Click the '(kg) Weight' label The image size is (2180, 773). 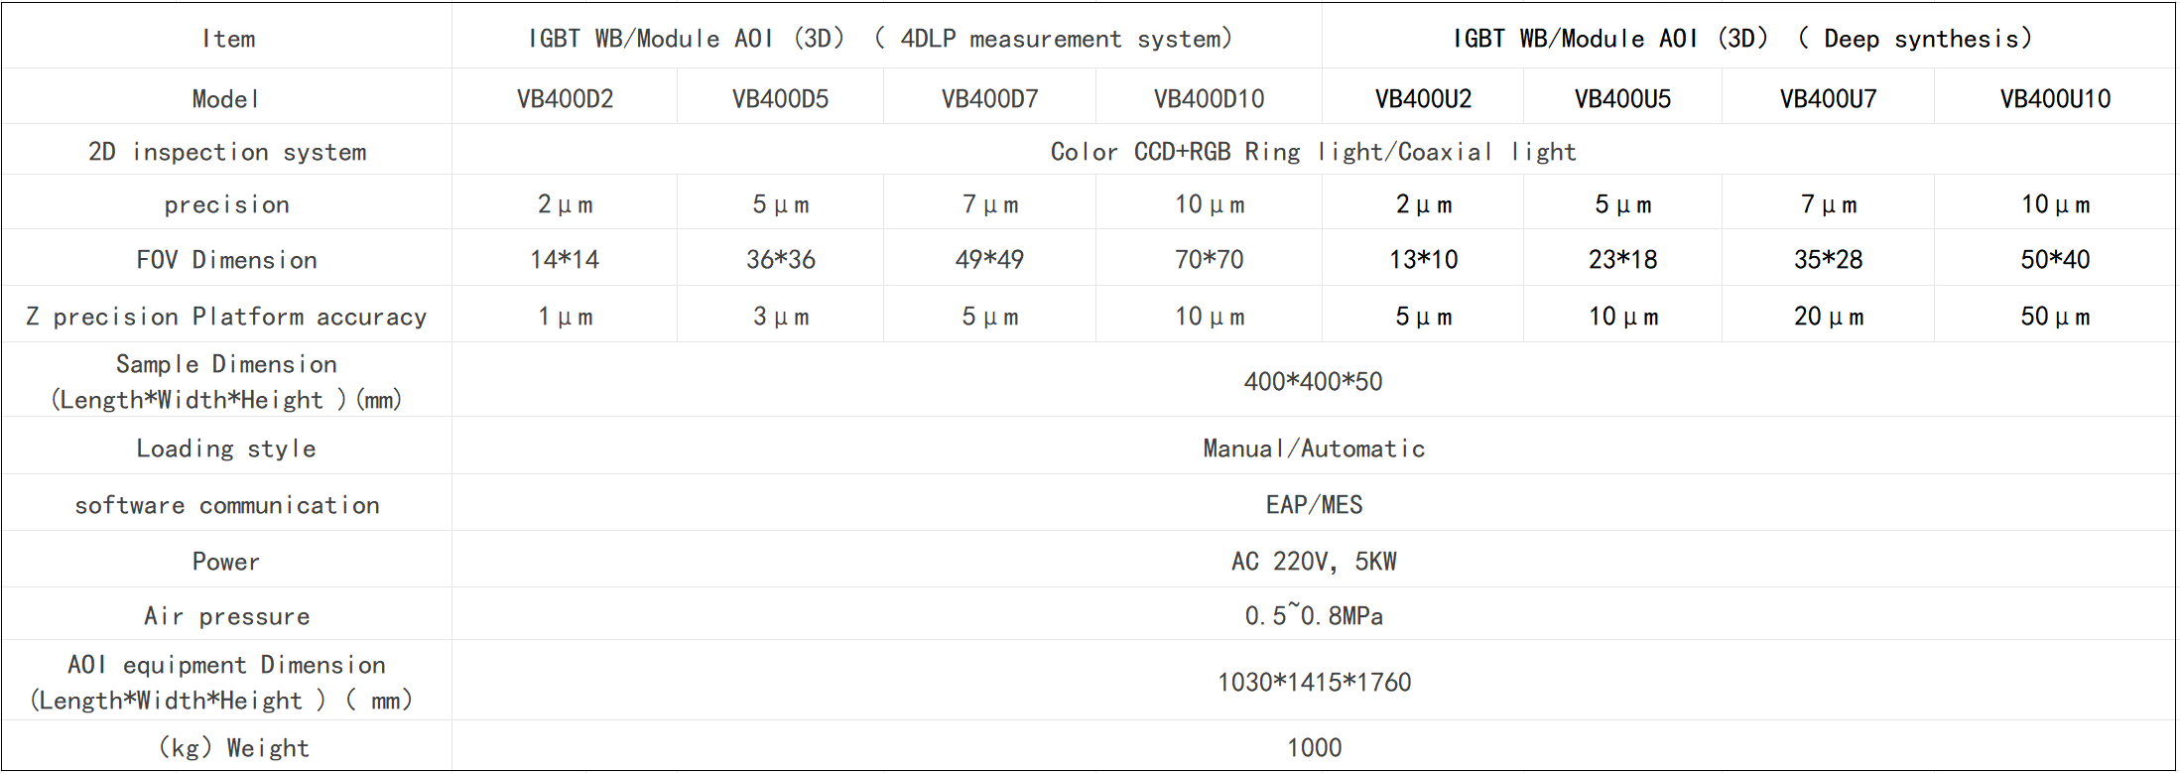tap(233, 748)
